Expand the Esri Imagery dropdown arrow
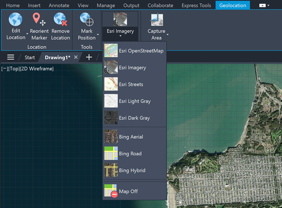This screenshot has height=208, width=282. coord(120,37)
